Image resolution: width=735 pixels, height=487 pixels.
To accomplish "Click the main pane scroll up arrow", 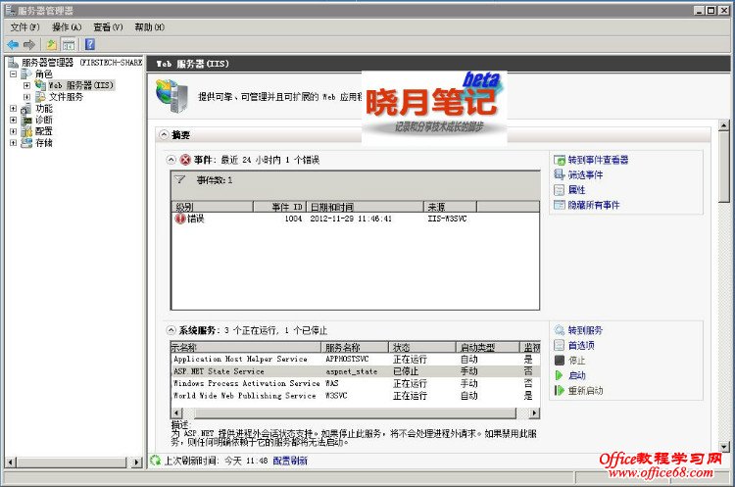I will pos(724,125).
